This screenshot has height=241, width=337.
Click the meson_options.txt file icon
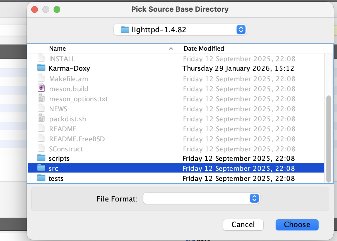(41, 98)
